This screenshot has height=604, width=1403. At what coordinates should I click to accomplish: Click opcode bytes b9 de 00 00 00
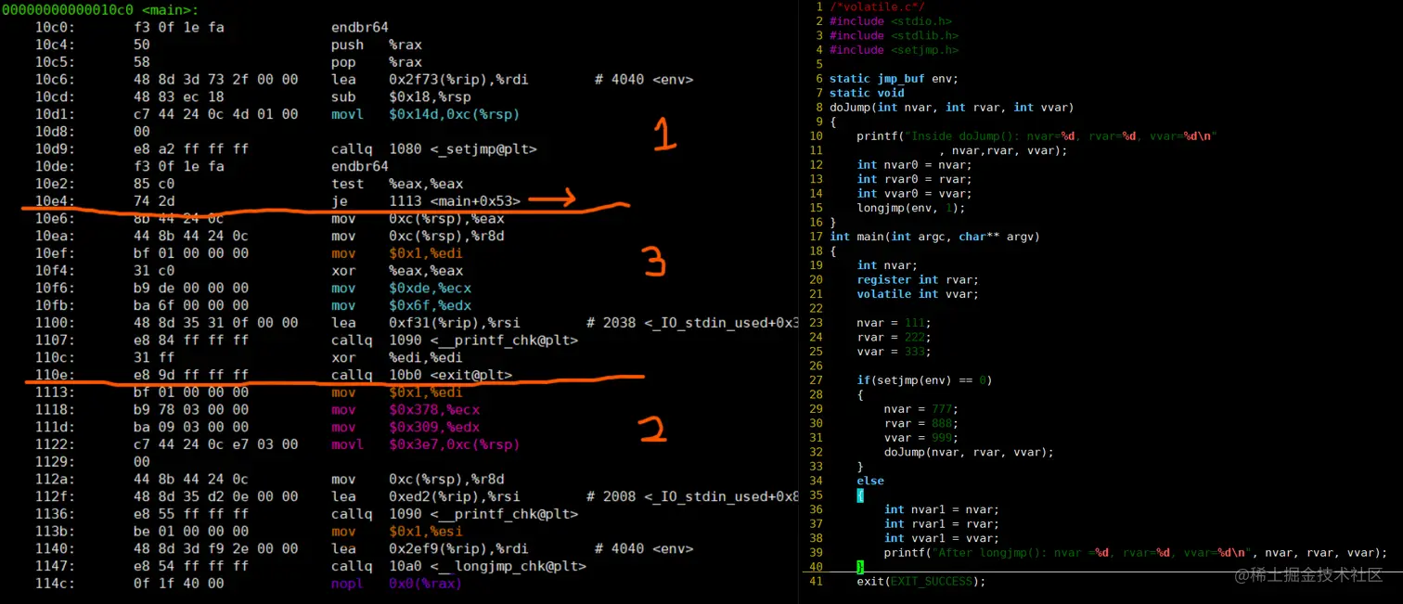[191, 289]
